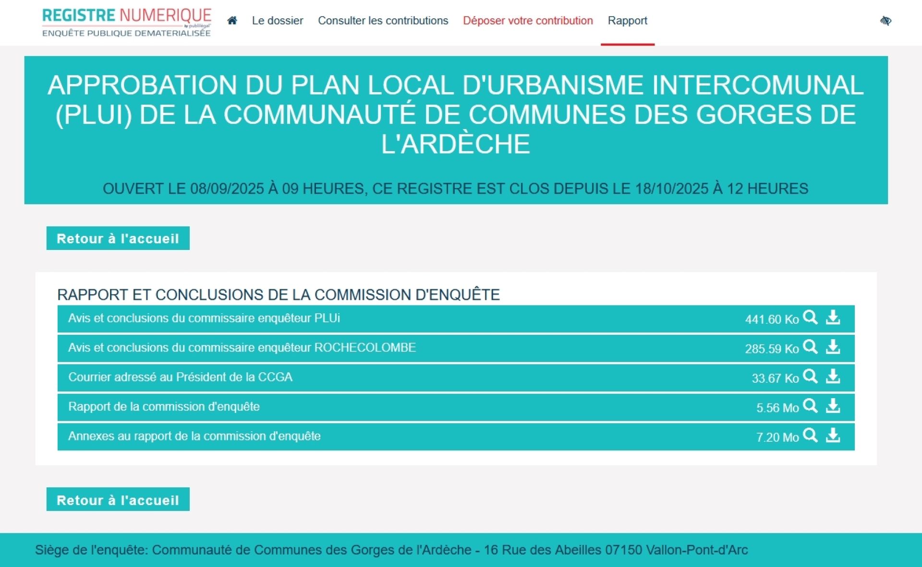Preview courrier au Président de la CCGA
Viewport: 922px width, 567px height.
pyautogui.click(x=810, y=377)
